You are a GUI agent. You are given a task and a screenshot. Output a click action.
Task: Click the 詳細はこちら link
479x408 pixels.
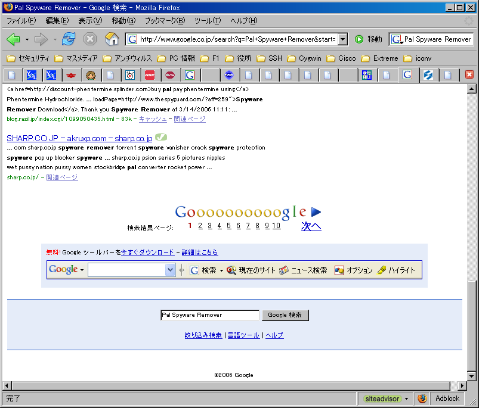(200, 253)
